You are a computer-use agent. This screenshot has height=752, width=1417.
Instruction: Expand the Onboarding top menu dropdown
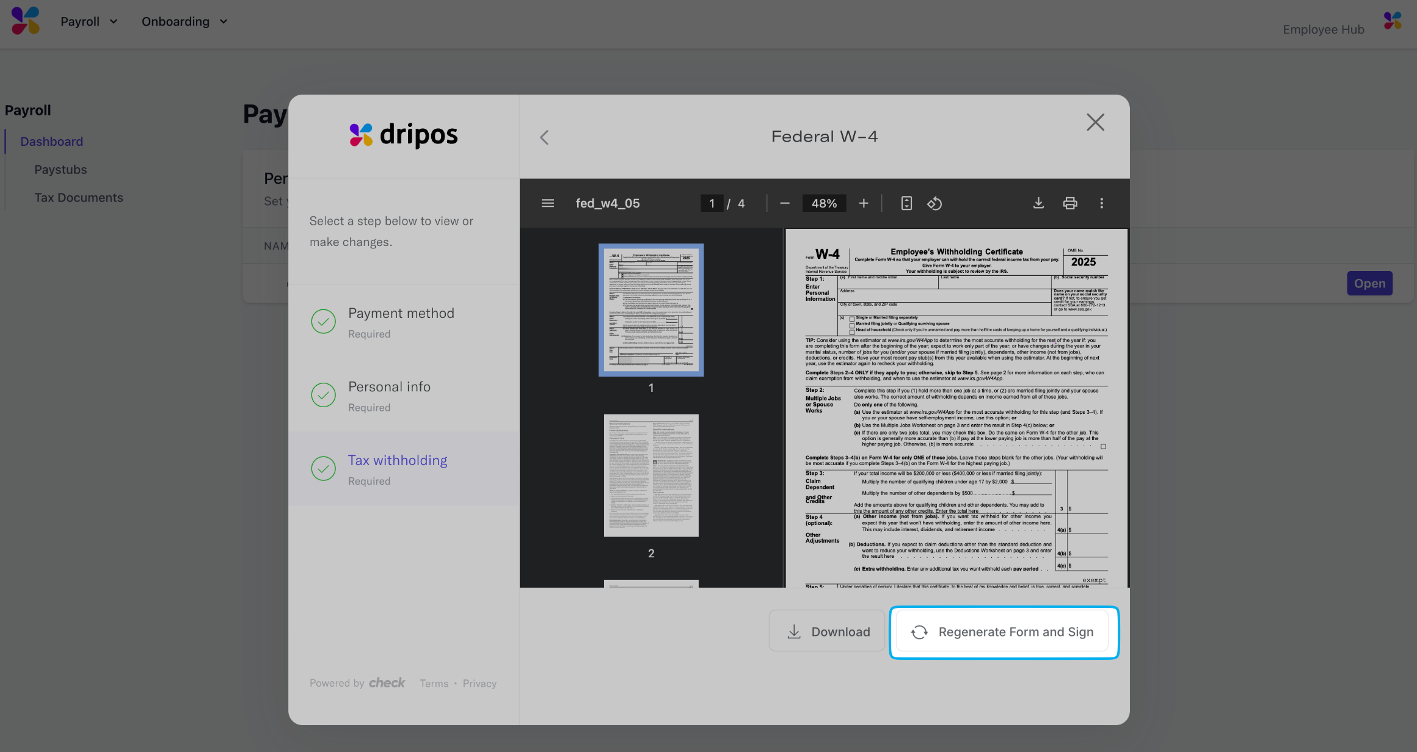[184, 21]
